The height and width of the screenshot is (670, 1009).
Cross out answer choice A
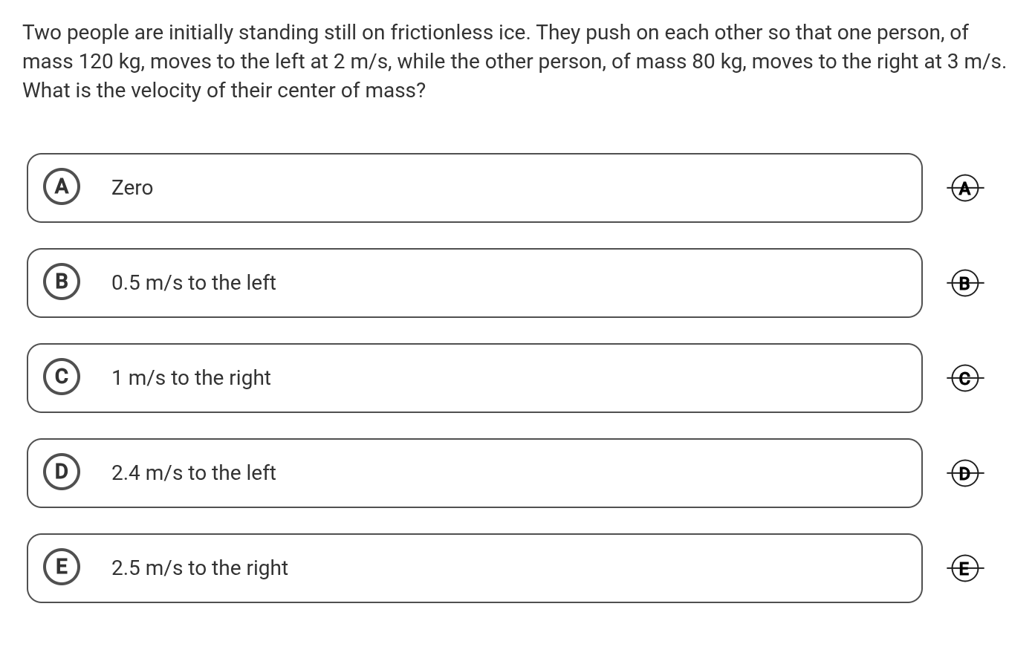coord(964,189)
